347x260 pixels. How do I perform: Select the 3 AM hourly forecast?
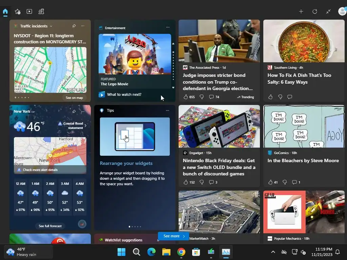65,197
